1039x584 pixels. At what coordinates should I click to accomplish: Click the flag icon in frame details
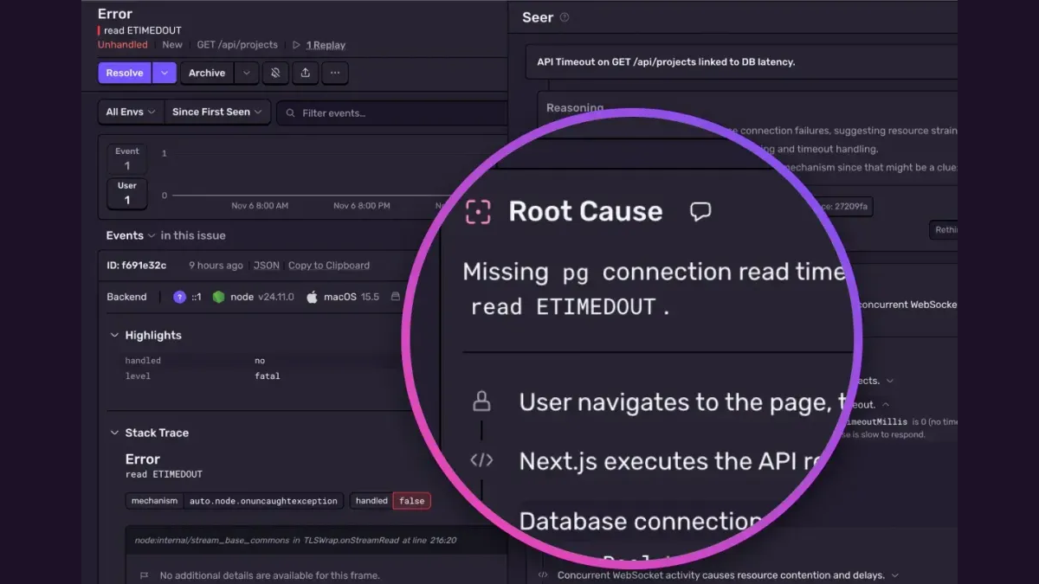144,575
